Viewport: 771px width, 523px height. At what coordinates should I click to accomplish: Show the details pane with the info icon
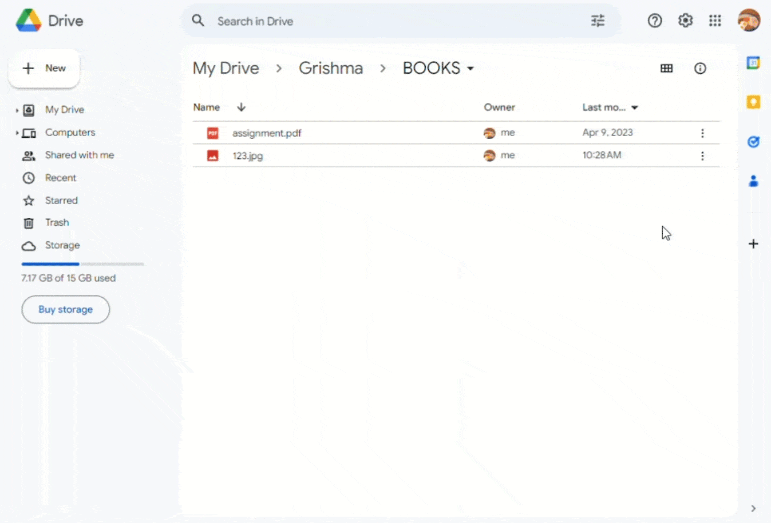coord(700,68)
